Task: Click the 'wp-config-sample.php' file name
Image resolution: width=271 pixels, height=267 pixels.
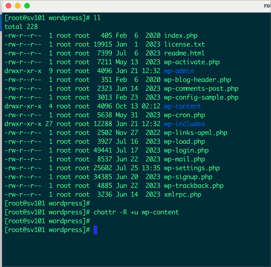Action: pos(201,97)
